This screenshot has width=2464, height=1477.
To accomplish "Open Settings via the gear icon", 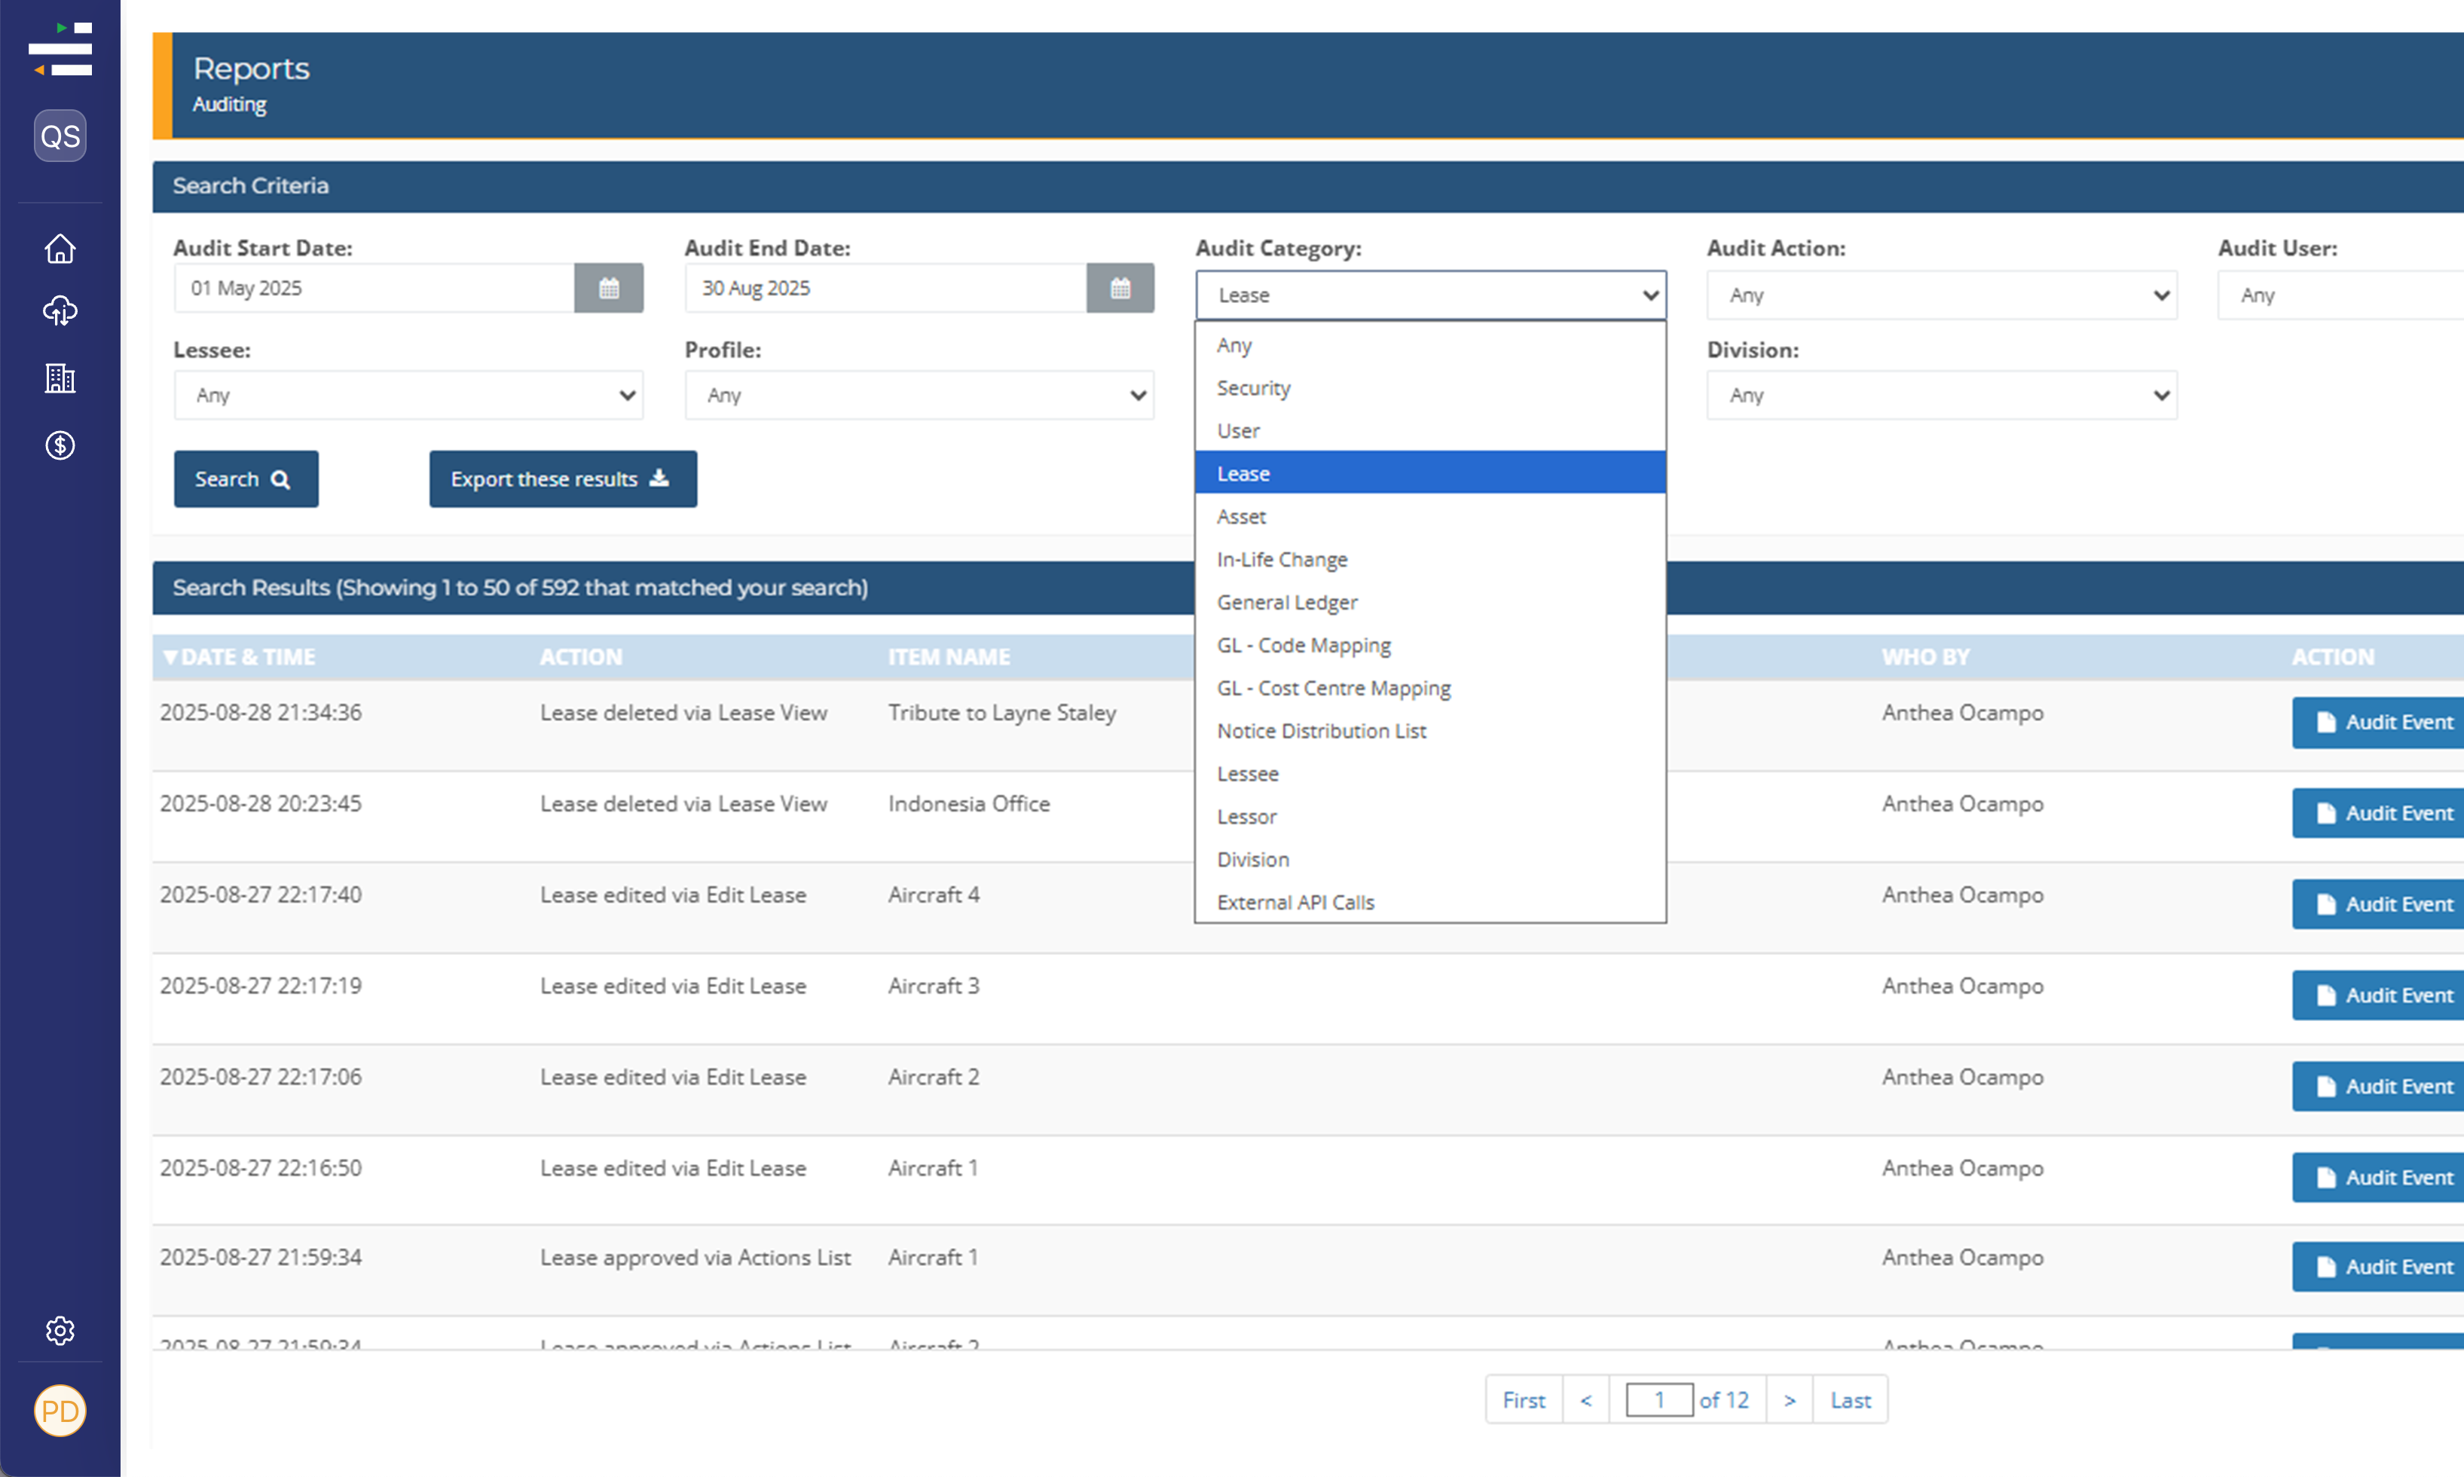I will 60,1331.
